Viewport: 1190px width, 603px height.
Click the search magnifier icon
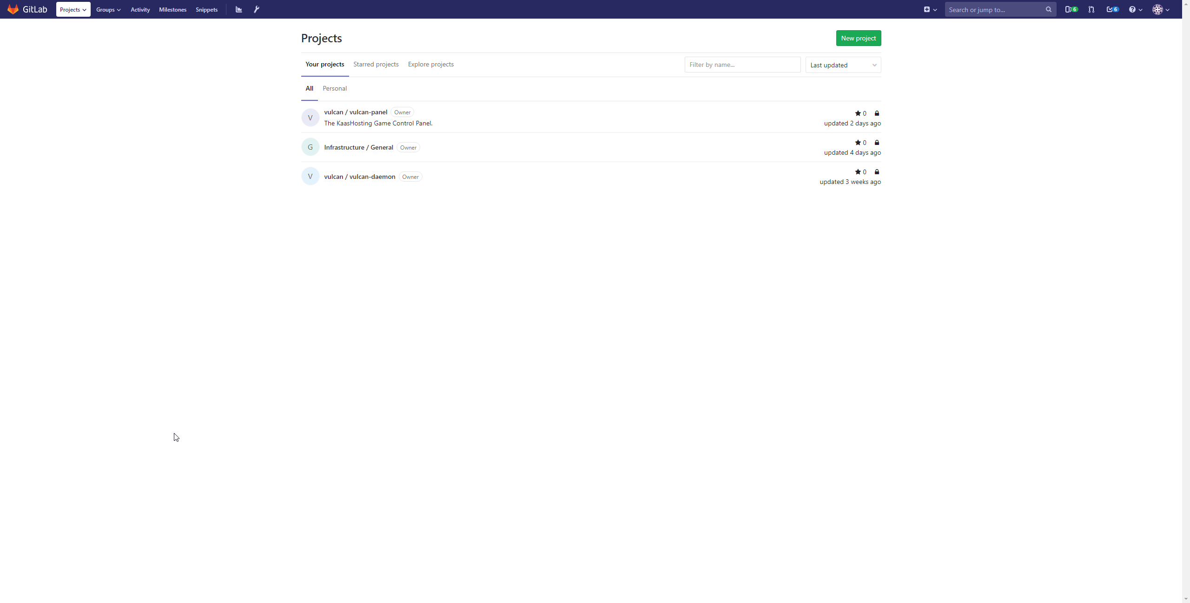click(1049, 9)
